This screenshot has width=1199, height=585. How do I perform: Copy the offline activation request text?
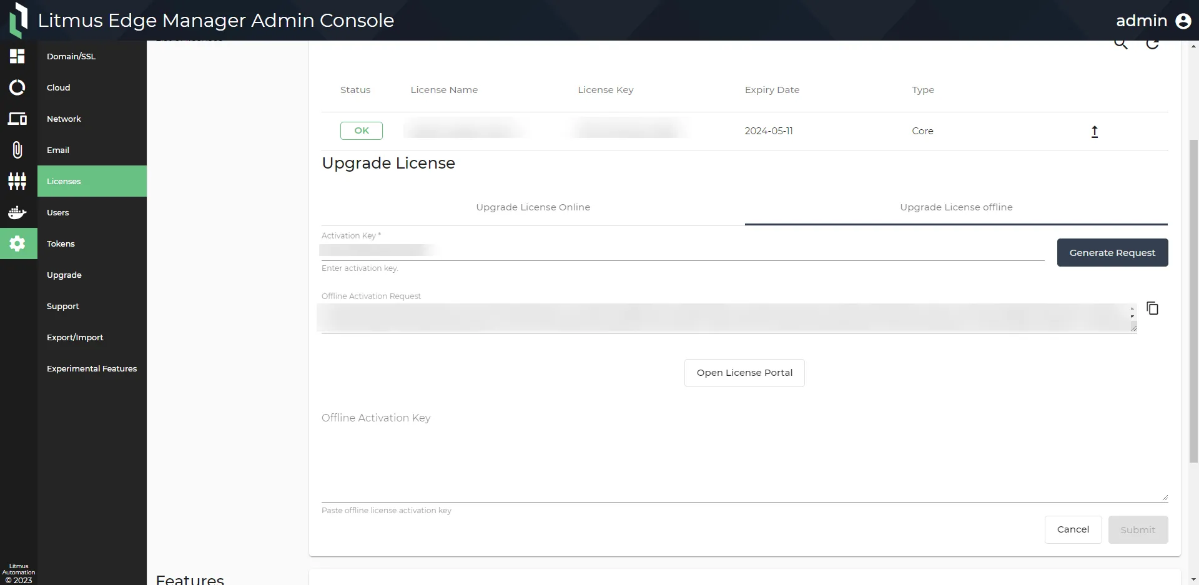tap(1153, 308)
